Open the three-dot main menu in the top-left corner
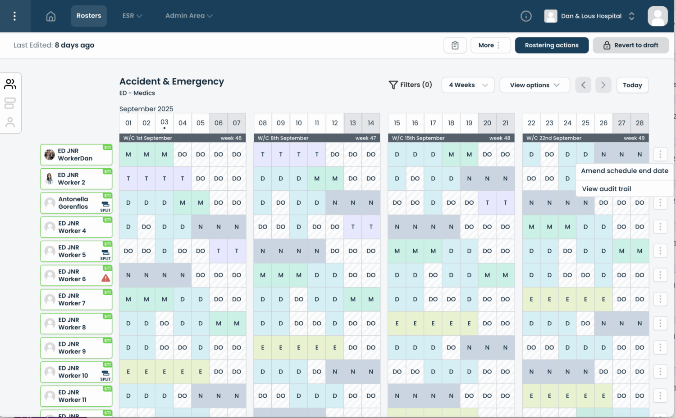 click(x=15, y=16)
